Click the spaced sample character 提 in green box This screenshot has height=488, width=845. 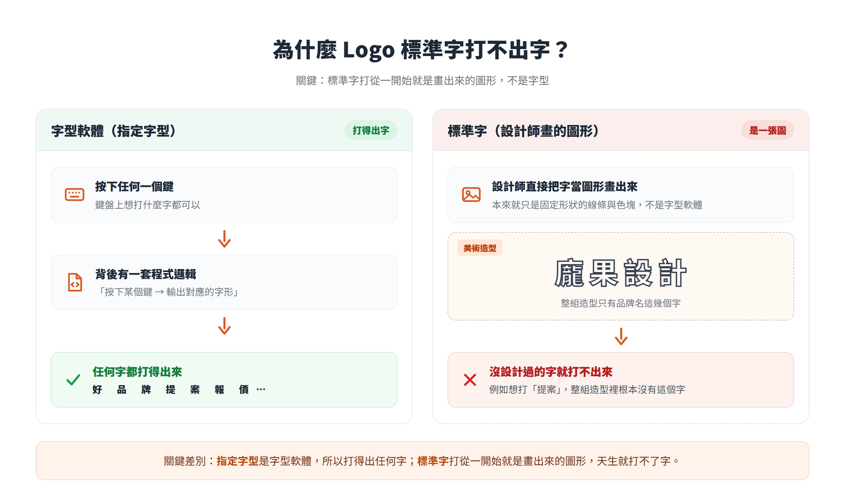(x=171, y=389)
